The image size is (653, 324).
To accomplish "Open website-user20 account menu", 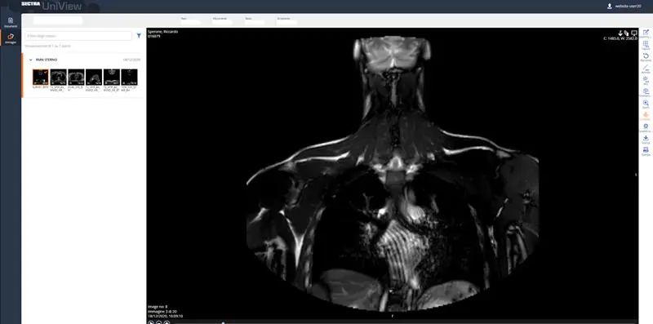I will tap(624, 7).
